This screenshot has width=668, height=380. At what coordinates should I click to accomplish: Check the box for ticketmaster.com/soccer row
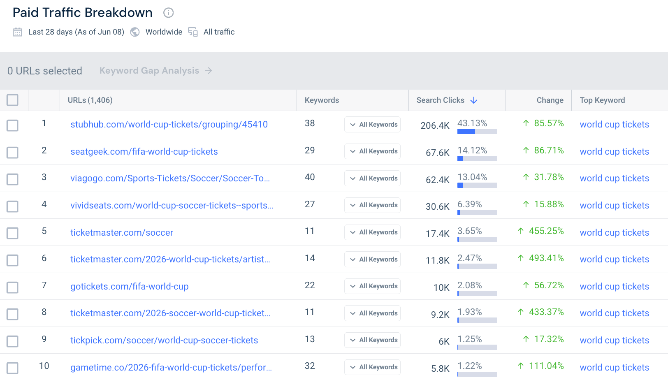(x=12, y=233)
